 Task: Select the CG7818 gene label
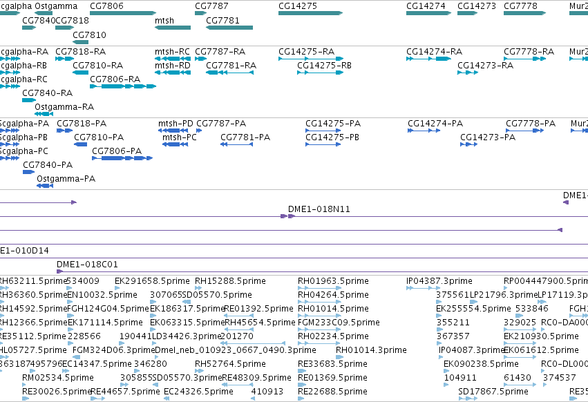(x=72, y=20)
